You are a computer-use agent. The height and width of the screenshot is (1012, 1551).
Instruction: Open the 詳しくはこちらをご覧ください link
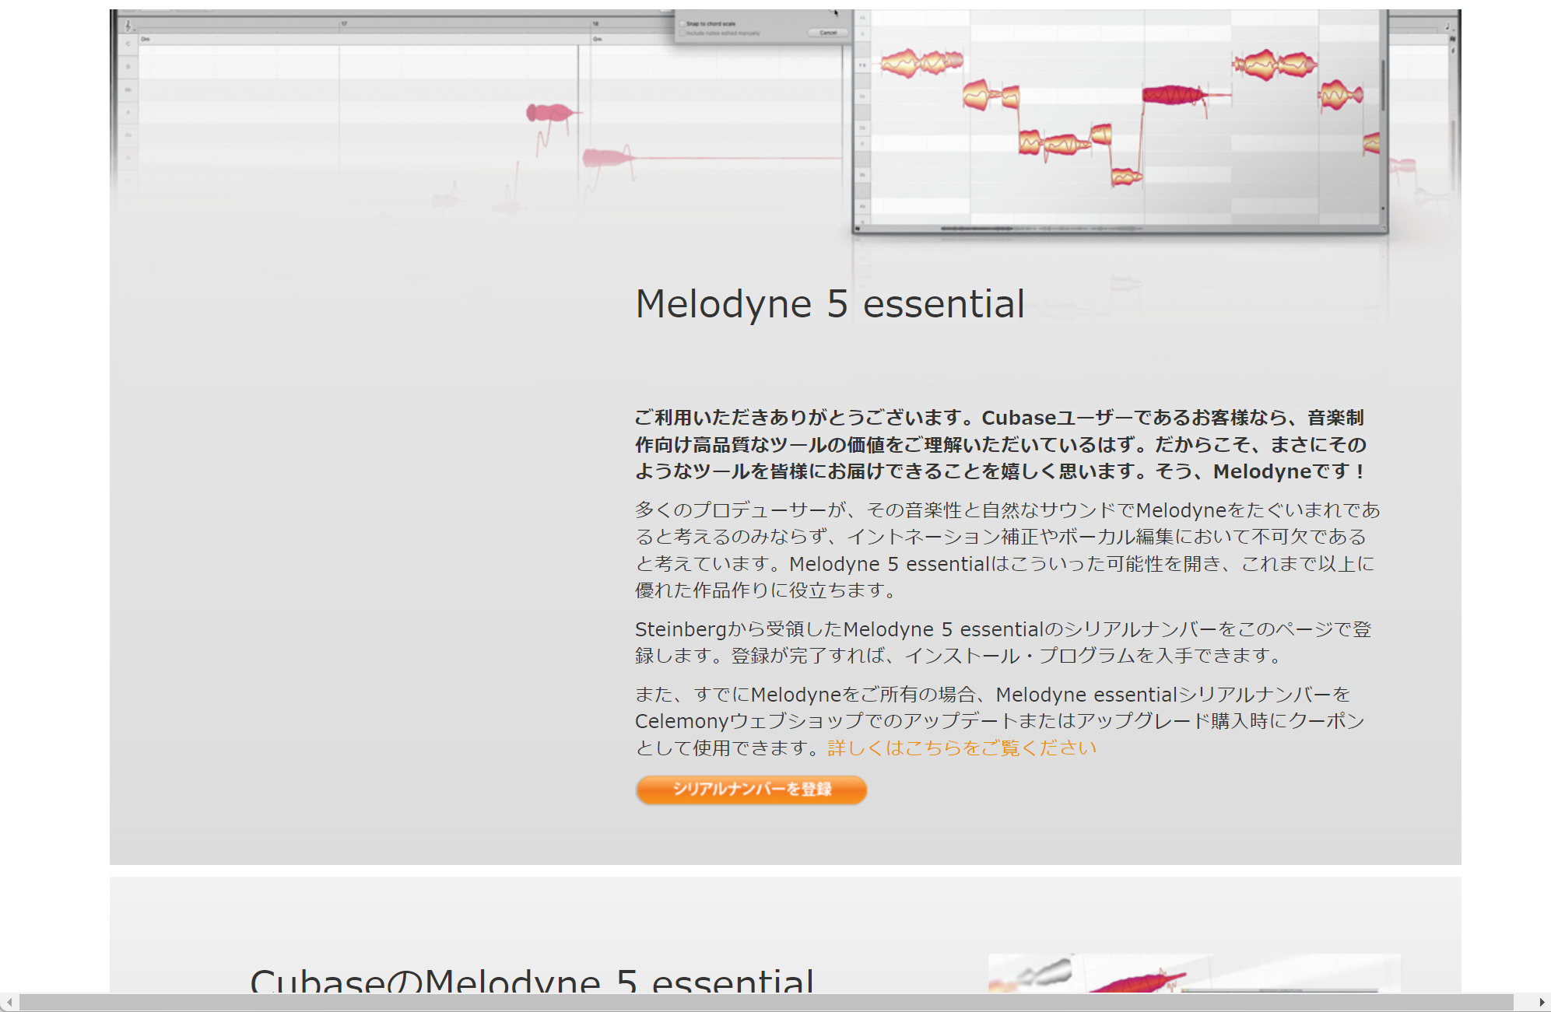click(962, 748)
